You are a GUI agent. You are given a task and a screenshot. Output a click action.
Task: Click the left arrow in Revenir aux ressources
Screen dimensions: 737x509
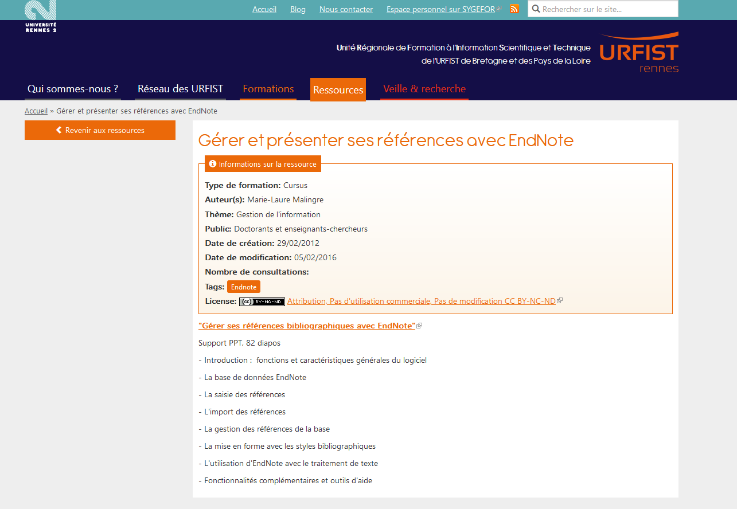59,130
